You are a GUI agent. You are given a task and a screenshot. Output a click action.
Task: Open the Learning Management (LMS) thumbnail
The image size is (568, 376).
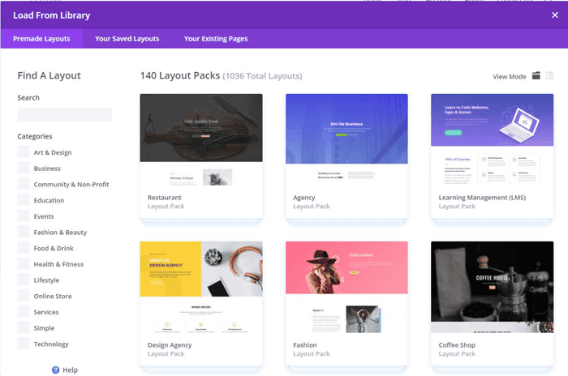pyautogui.click(x=493, y=141)
